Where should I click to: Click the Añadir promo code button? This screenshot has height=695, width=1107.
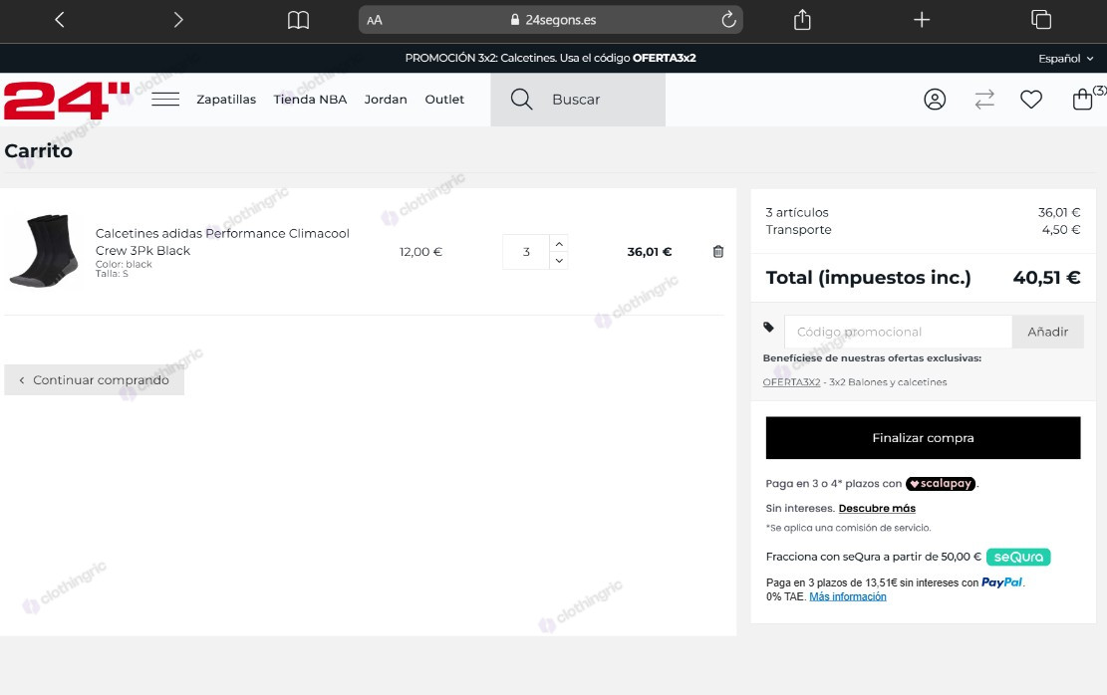(1047, 332)
